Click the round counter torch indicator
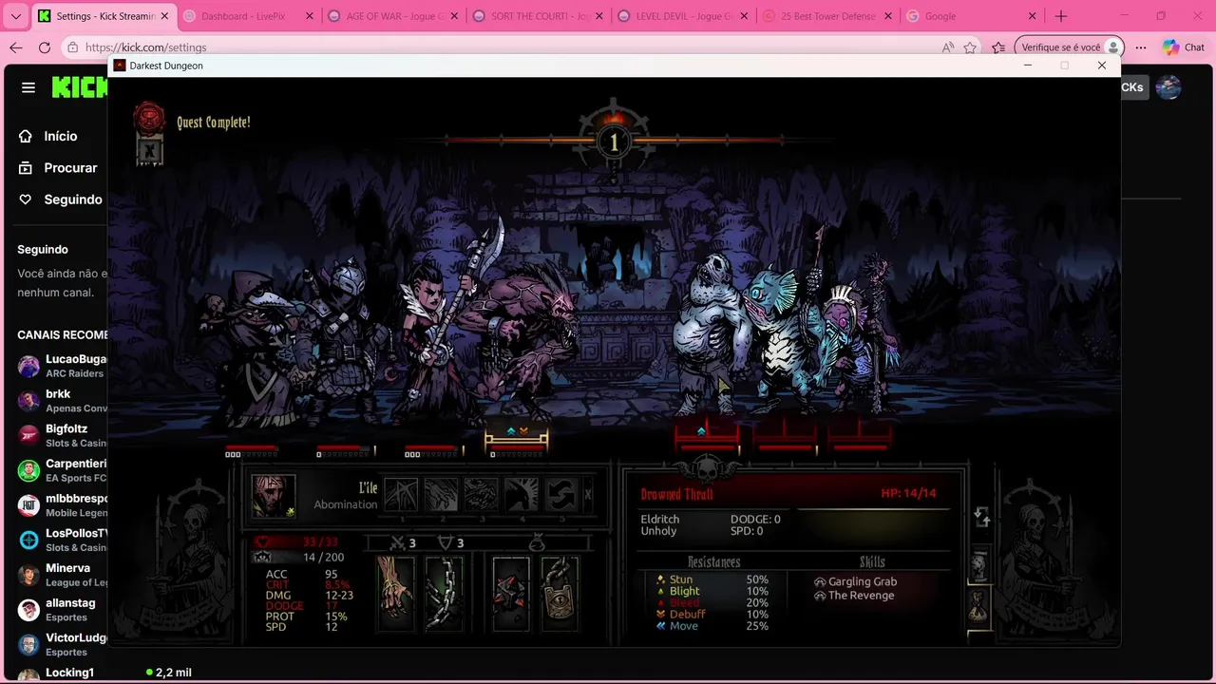The width and height of the screenshot is (1216, 684). pyautogui.click(x=613, y=141)
